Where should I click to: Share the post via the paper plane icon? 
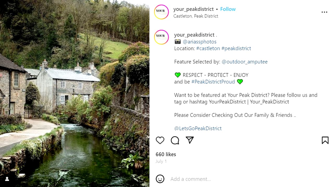click(x=190, y=140)
